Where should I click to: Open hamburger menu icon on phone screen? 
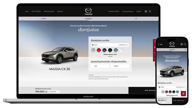[159, 44]
